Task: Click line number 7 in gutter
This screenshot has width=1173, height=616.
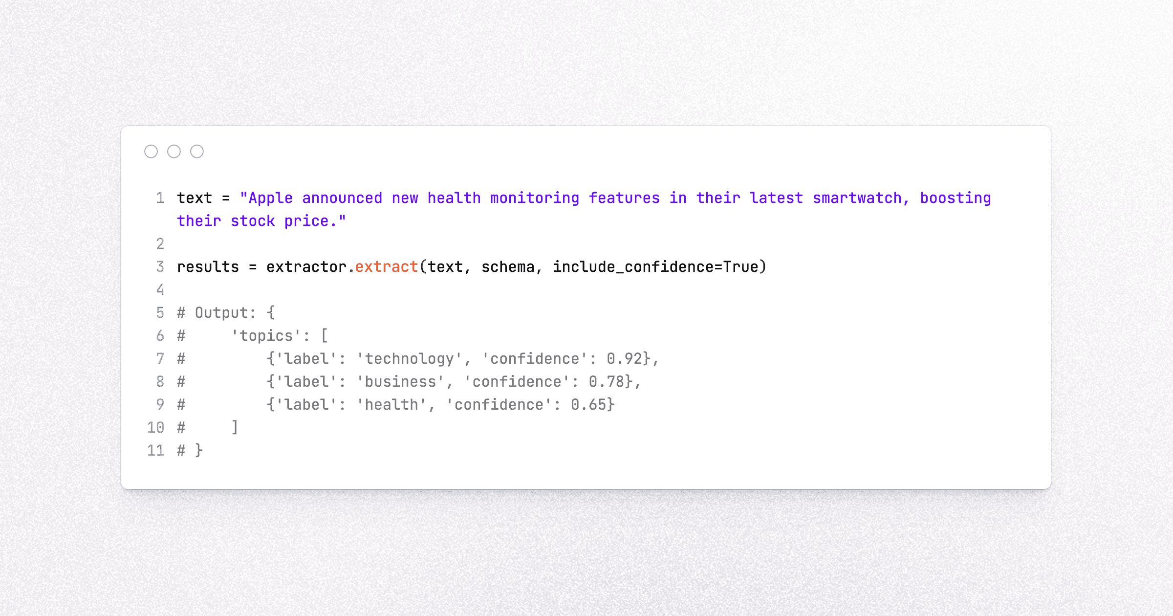Action: click(x=160, y=359)
